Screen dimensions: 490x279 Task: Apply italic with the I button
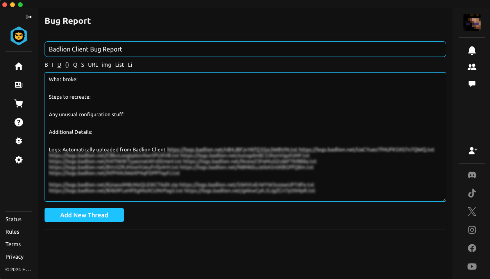click(53, 65)
